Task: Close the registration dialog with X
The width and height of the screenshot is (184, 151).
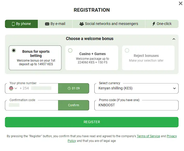Action: [181, 3]
